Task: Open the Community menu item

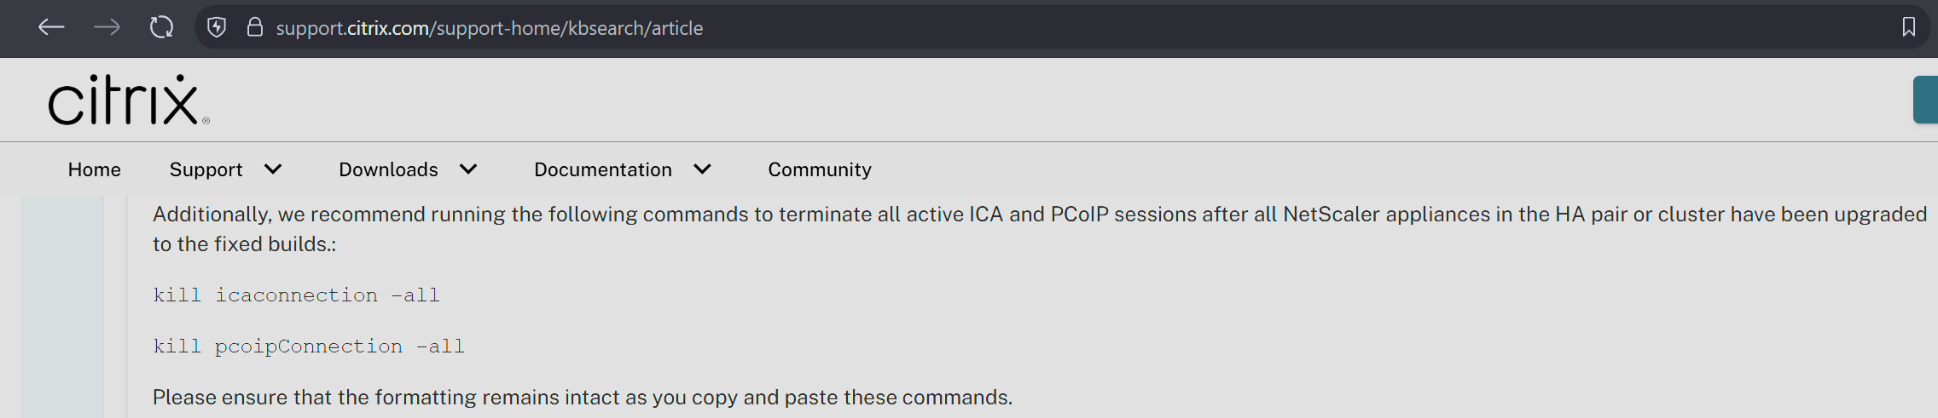Action: click(x=820, y=169)
